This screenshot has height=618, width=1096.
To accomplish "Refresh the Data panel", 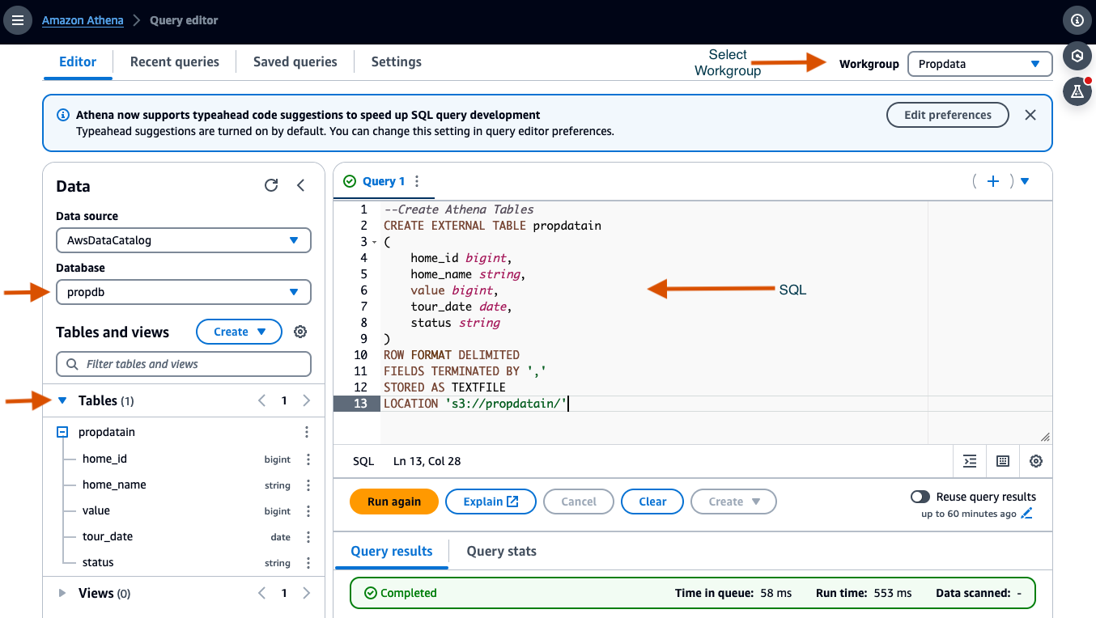I will 271,185.
